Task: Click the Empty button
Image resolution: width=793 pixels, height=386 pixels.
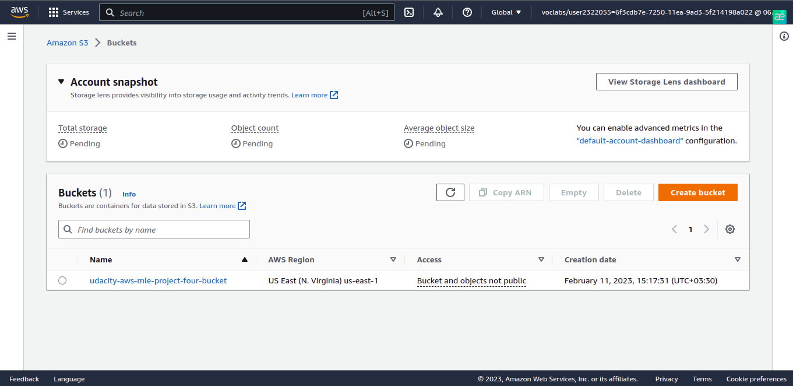Action: pos(574,192)
